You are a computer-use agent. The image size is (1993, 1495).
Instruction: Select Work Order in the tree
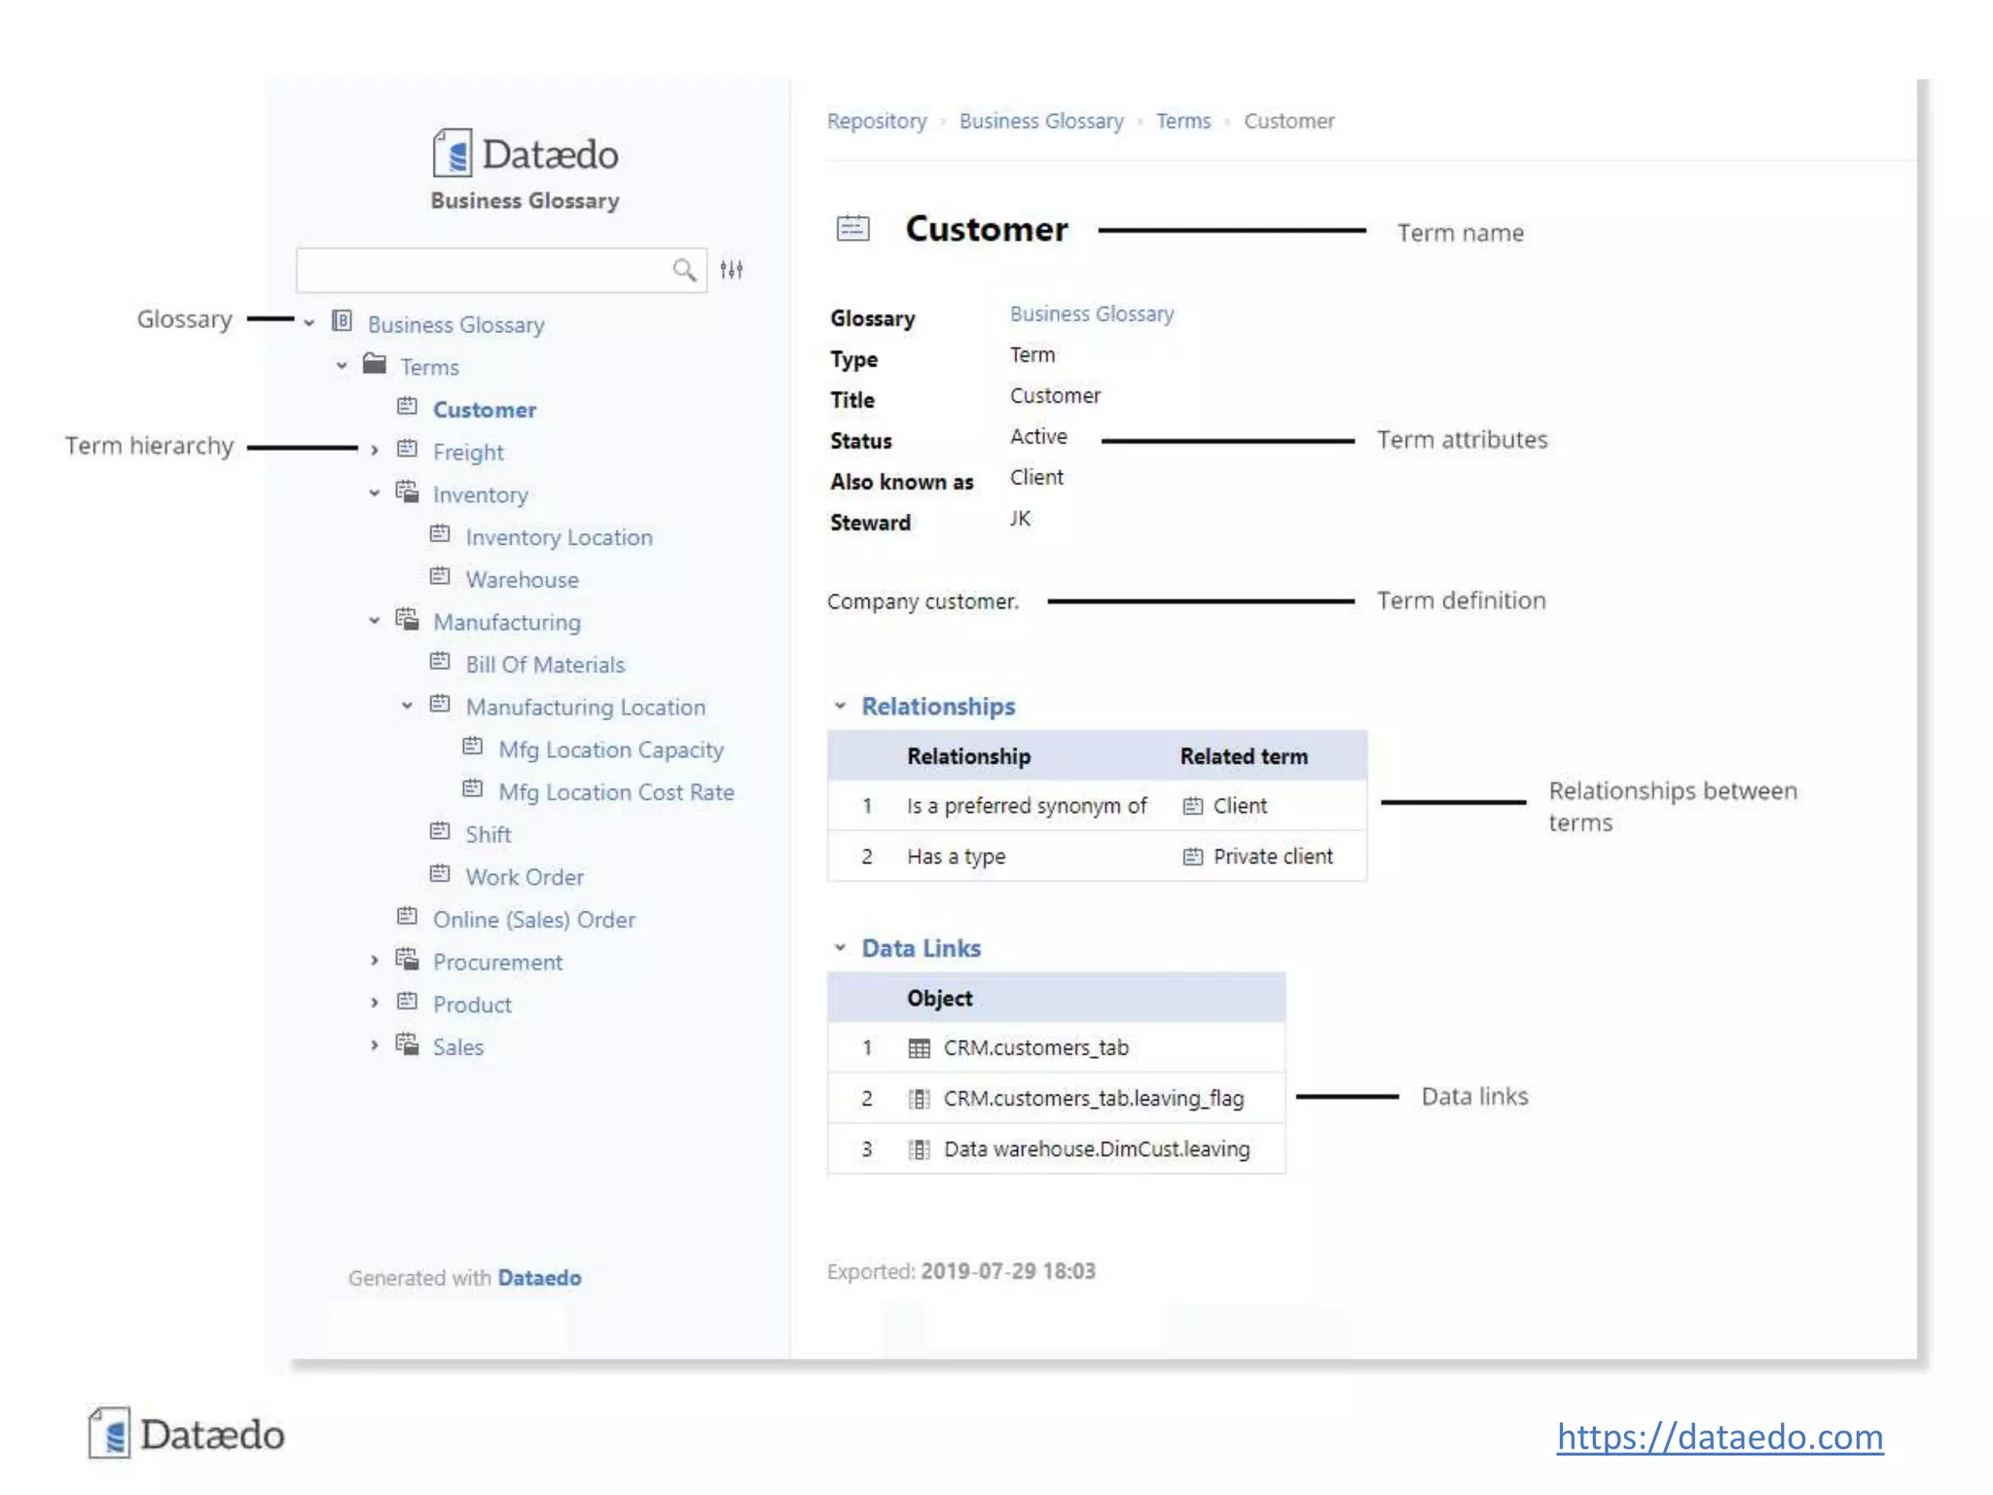pyautogui.click(x=525, y=878)
